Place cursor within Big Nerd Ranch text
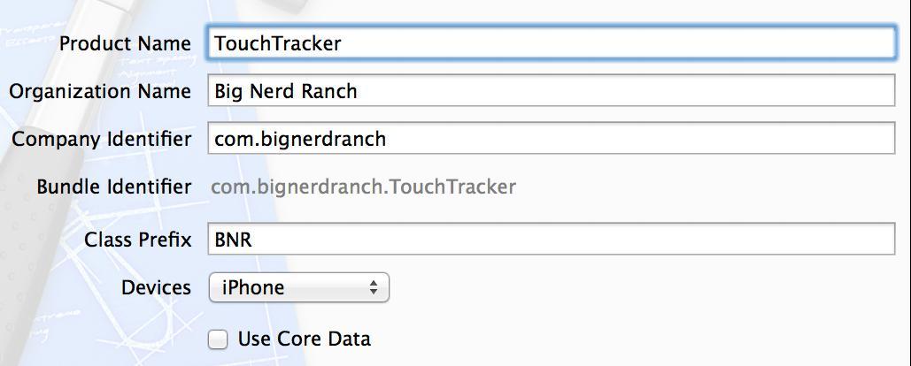Screen dimensions: 911x366 click(286, 91)
